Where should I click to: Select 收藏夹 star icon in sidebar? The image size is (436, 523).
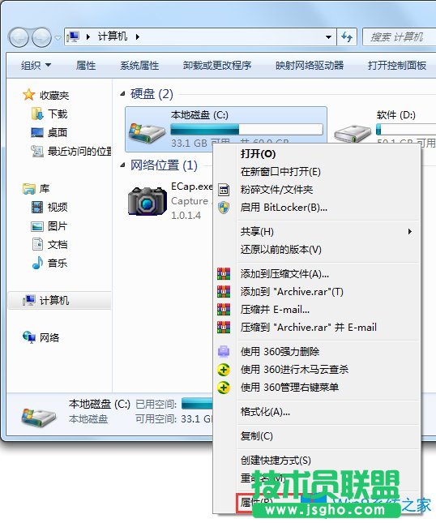pyautogui.click(x=28, y=95)
